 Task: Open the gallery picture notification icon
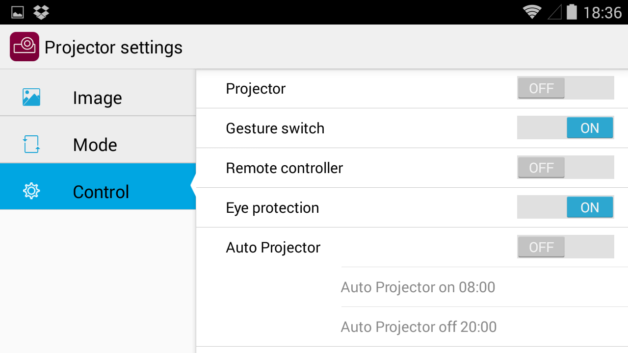pos(18,12)
